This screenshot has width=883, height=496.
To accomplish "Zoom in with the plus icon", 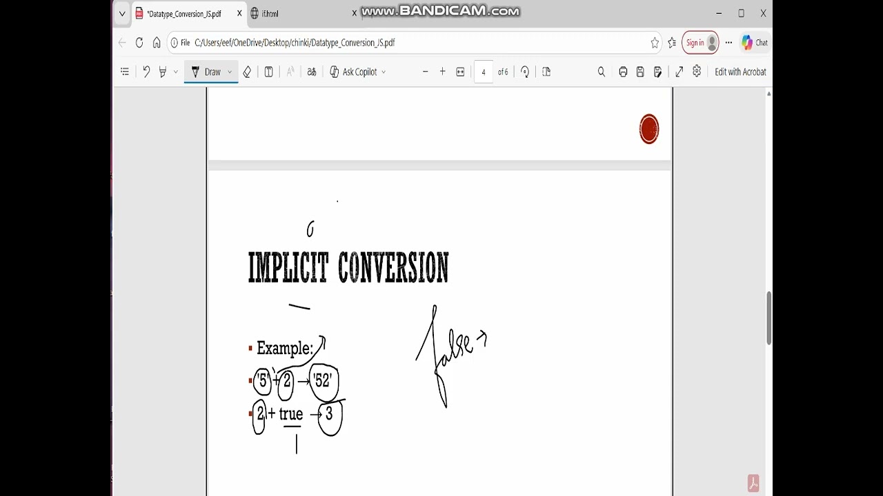I will pyautogui.click(x=442, y=72).
